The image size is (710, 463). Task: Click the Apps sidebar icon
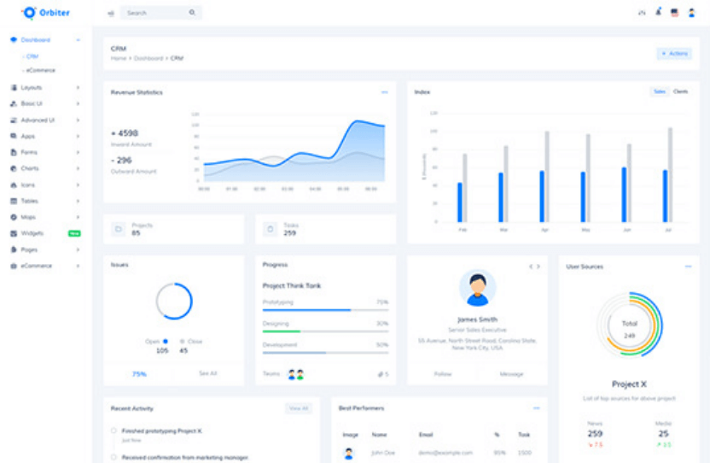coord(14,136)
